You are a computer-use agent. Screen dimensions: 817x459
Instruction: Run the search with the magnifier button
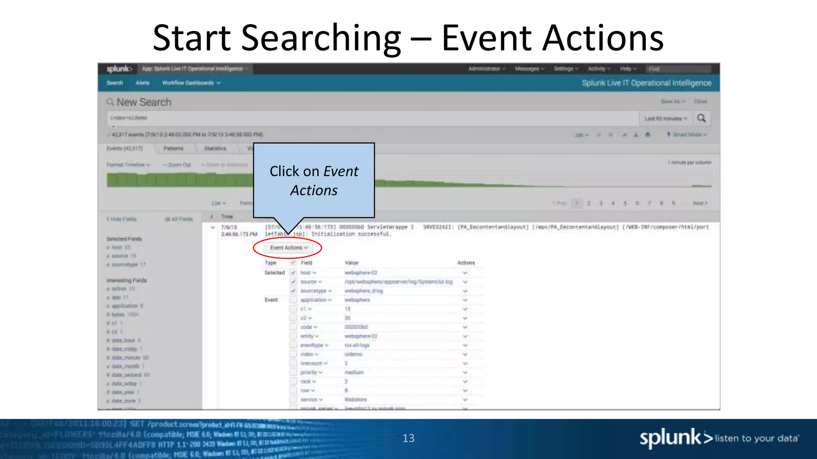pyautogui.click(x=702, y=118)
